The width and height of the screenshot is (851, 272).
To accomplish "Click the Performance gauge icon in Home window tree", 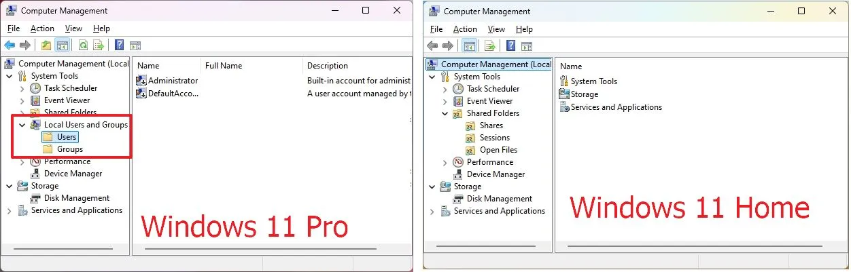I will (x=459, y=162).
